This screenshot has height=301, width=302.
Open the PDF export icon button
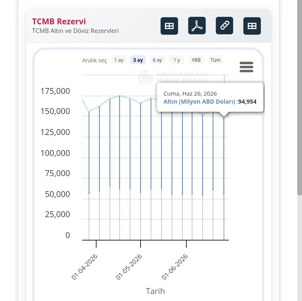(197, 26)
